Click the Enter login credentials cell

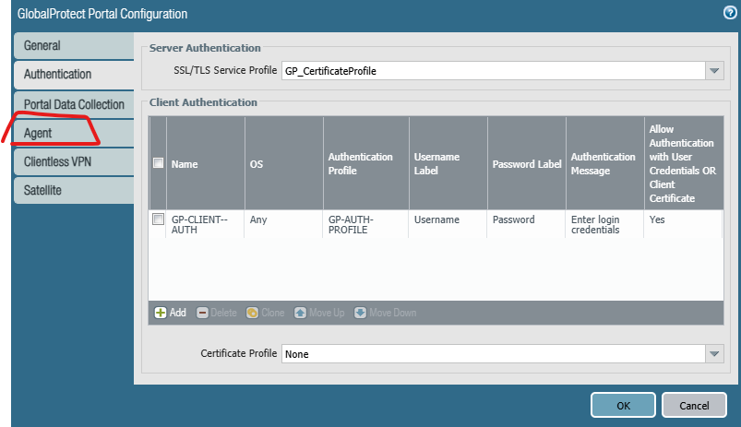tap(604, 224)
